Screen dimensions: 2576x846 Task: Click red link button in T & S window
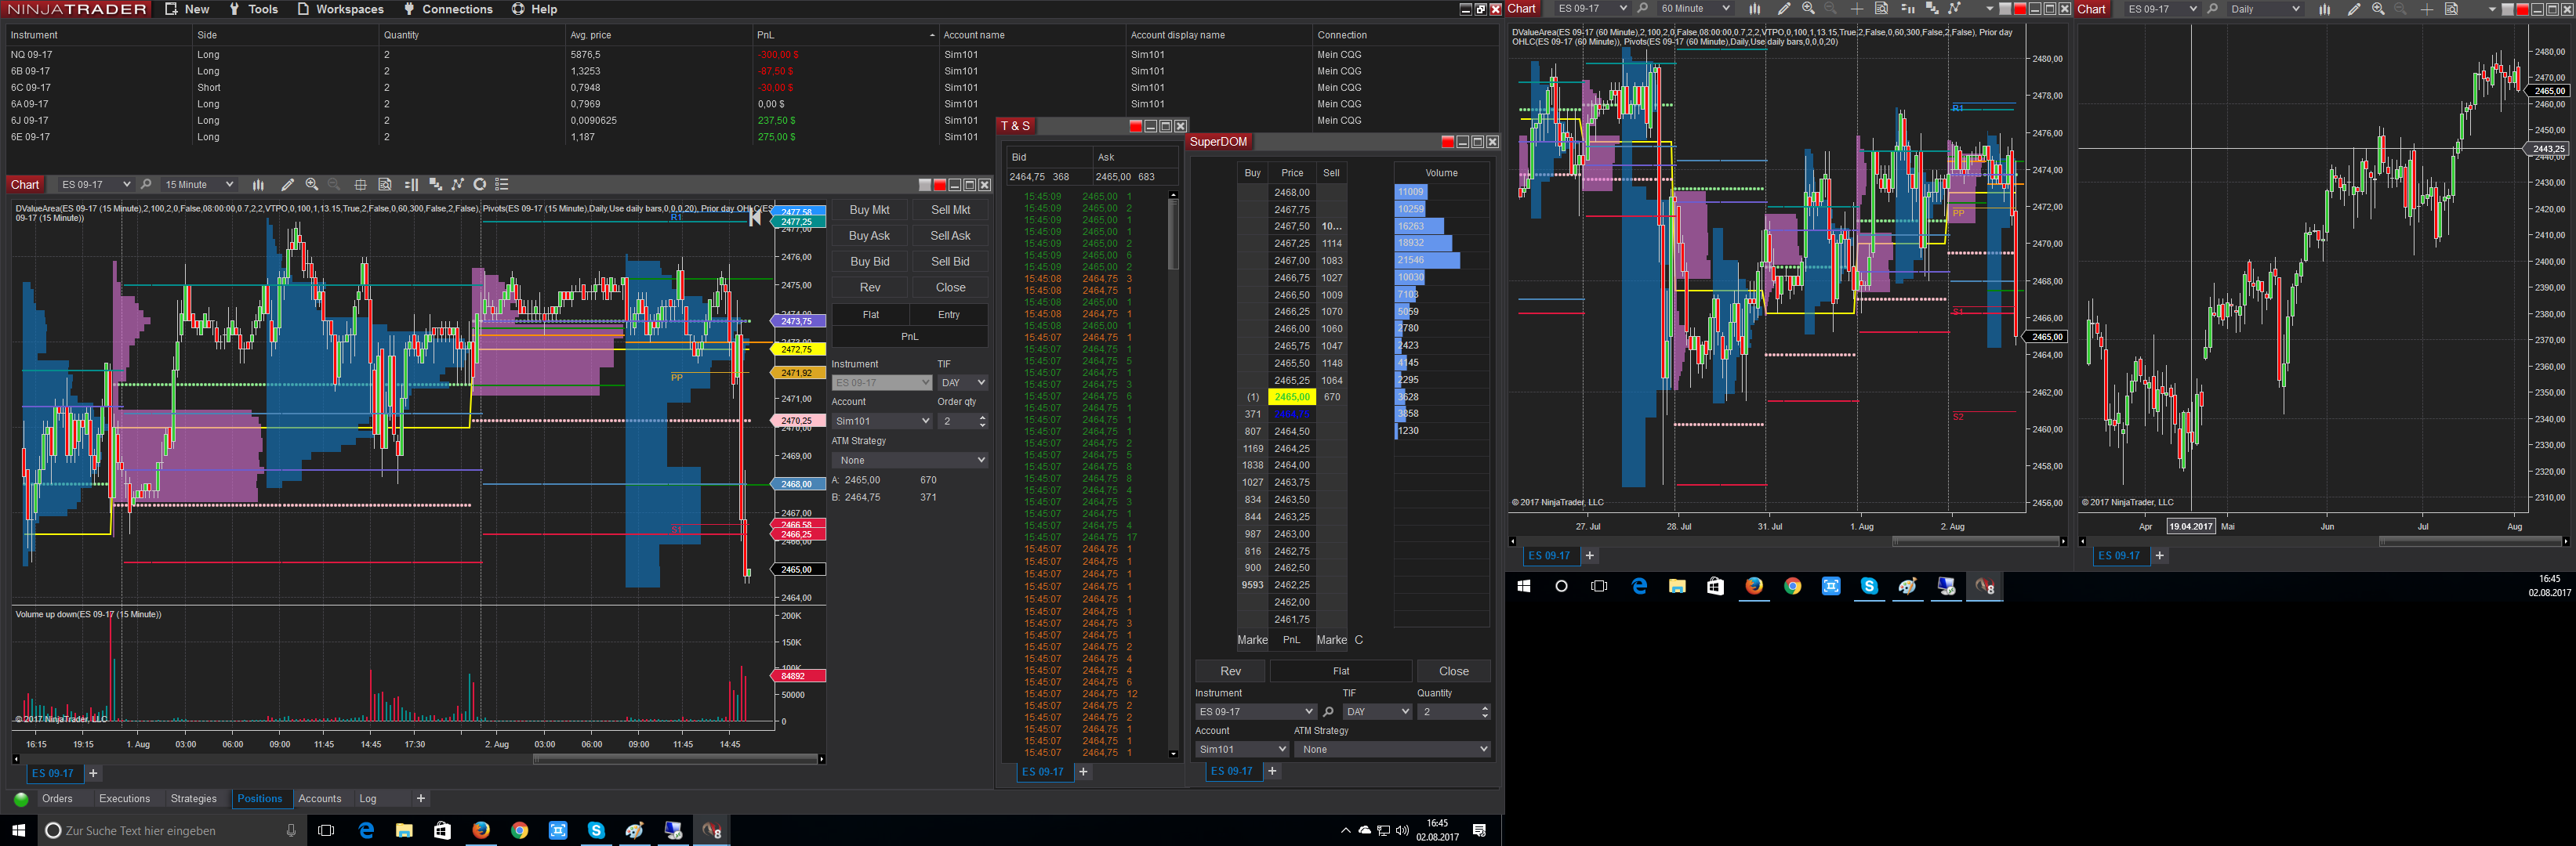click(x=1135, y=126)
